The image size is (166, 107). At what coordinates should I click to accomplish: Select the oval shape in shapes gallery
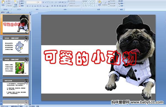[x=94, y=1]
